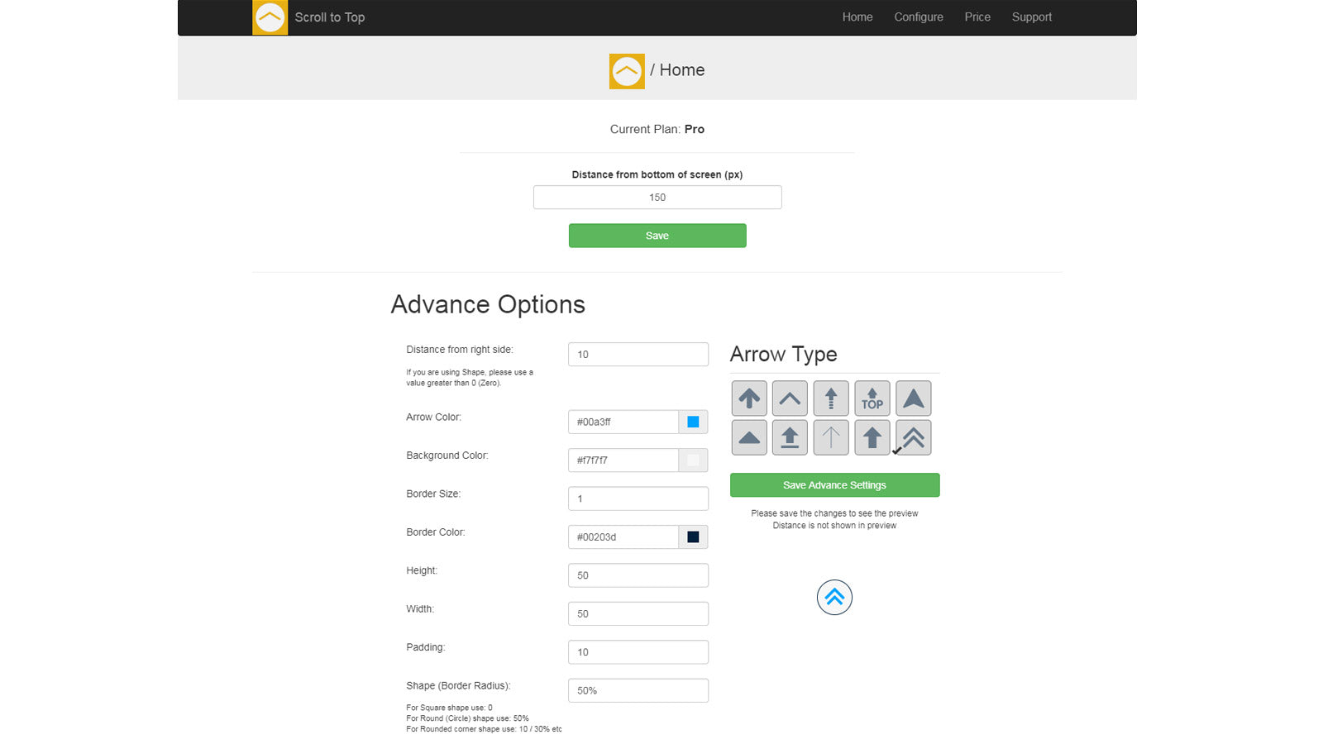Open the Border Color dark swatch
Image resolution: width=1323 pixels, height=744 pixels.
(693, 537)
